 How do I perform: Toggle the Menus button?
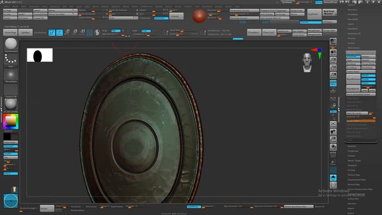coord(319,2)
